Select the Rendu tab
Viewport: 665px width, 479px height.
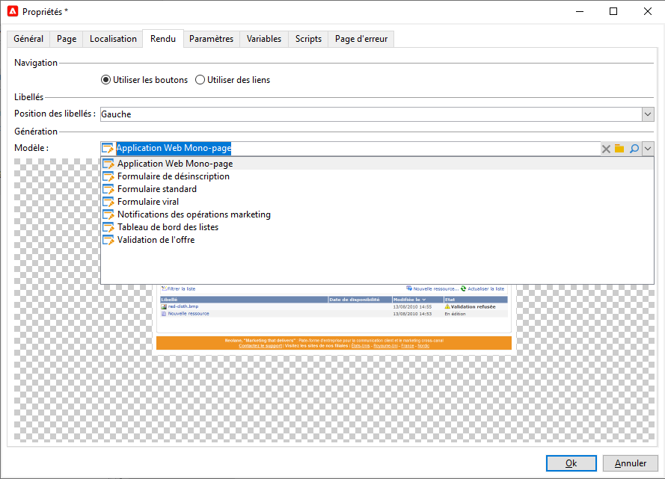click(163, 39)
